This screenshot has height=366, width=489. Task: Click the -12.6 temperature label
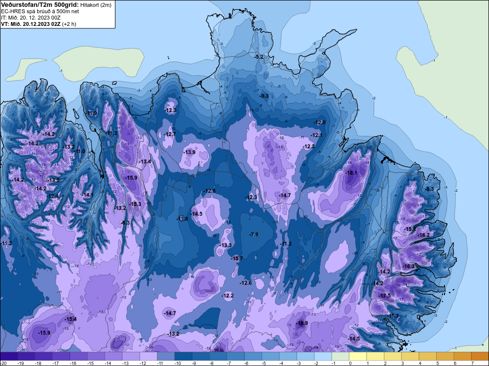(x=246, y=283)
